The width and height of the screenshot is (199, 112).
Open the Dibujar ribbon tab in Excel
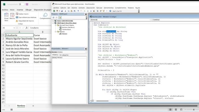pyautogui.click(x=28, y=10)
